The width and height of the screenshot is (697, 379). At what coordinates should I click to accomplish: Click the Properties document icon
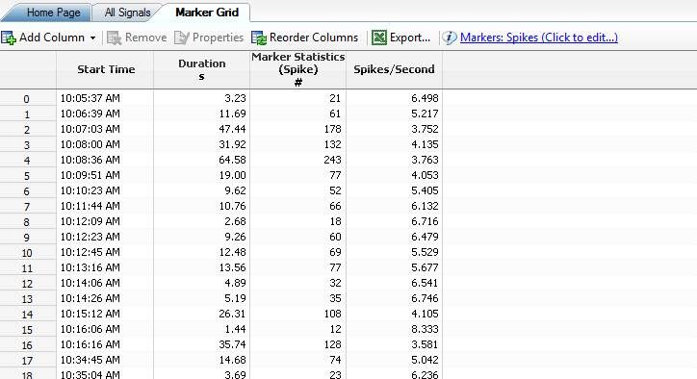tap(181, 38)
